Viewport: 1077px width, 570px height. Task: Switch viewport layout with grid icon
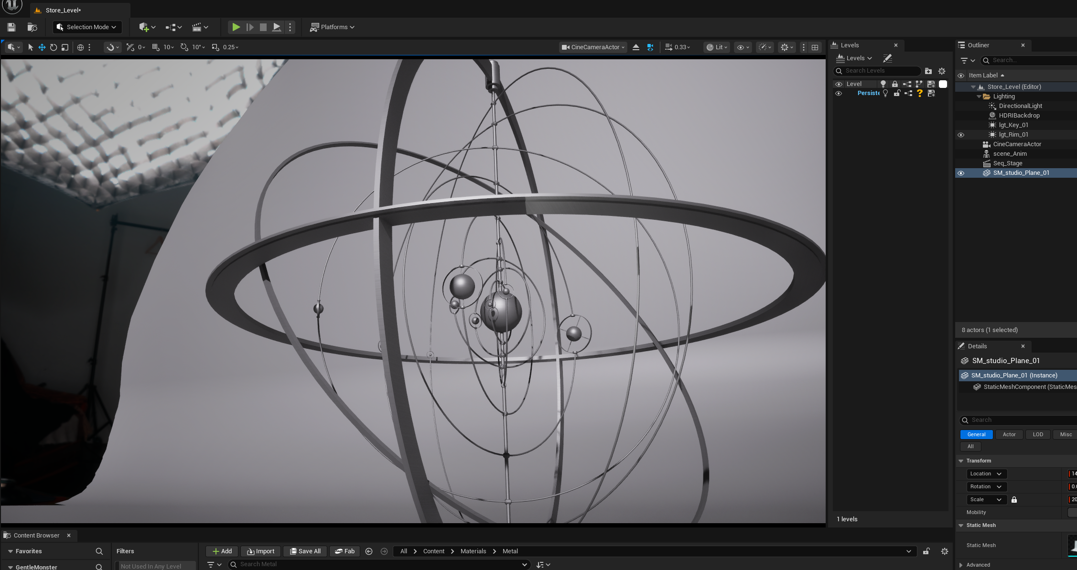tap(815, 47)
